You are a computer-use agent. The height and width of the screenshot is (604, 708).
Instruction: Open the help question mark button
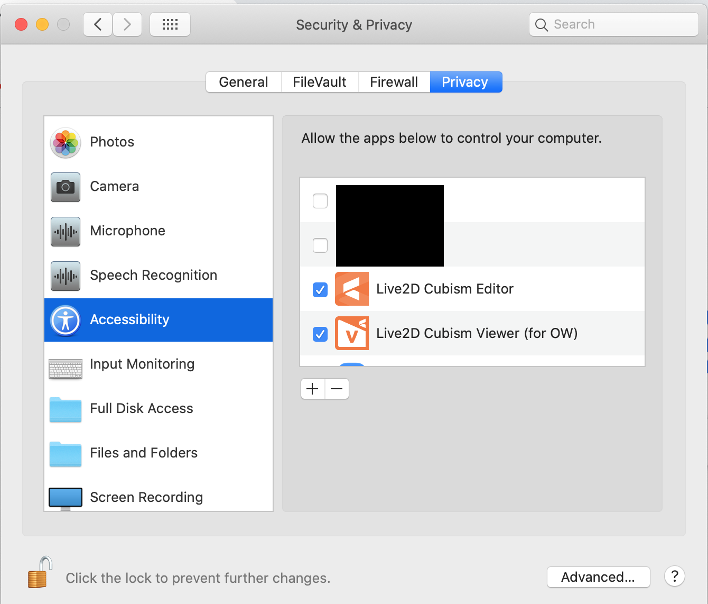point(675,576)
